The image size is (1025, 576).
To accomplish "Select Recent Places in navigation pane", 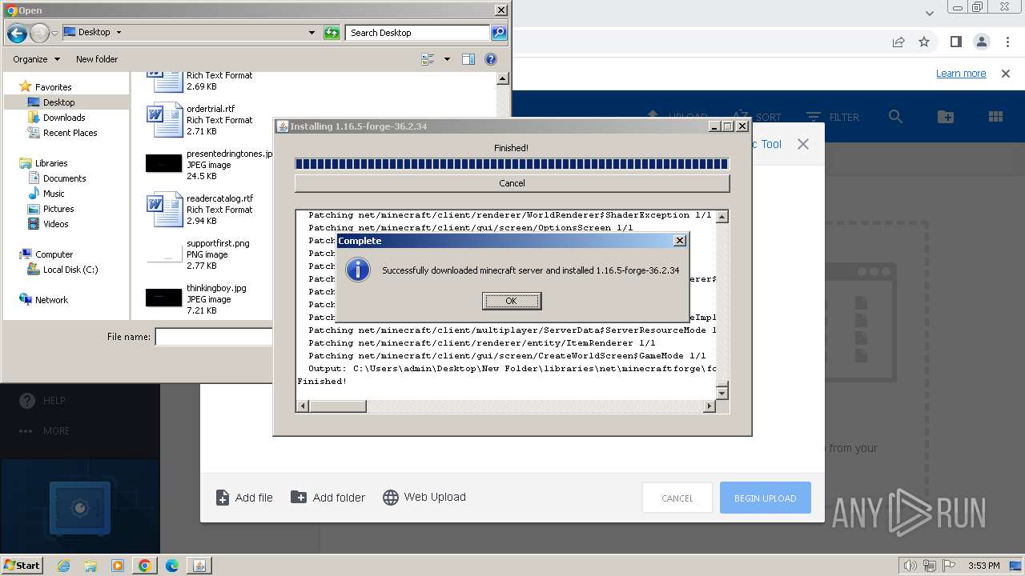I will 62,133.
